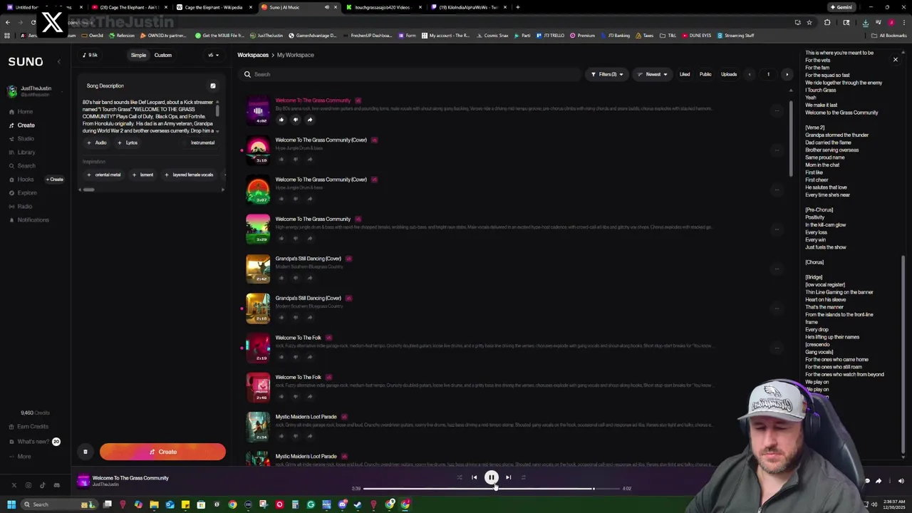This screenshot has width=912, height=513.
Task: Open Suno's X social link in the sidebar
Action: coord(14,485)
